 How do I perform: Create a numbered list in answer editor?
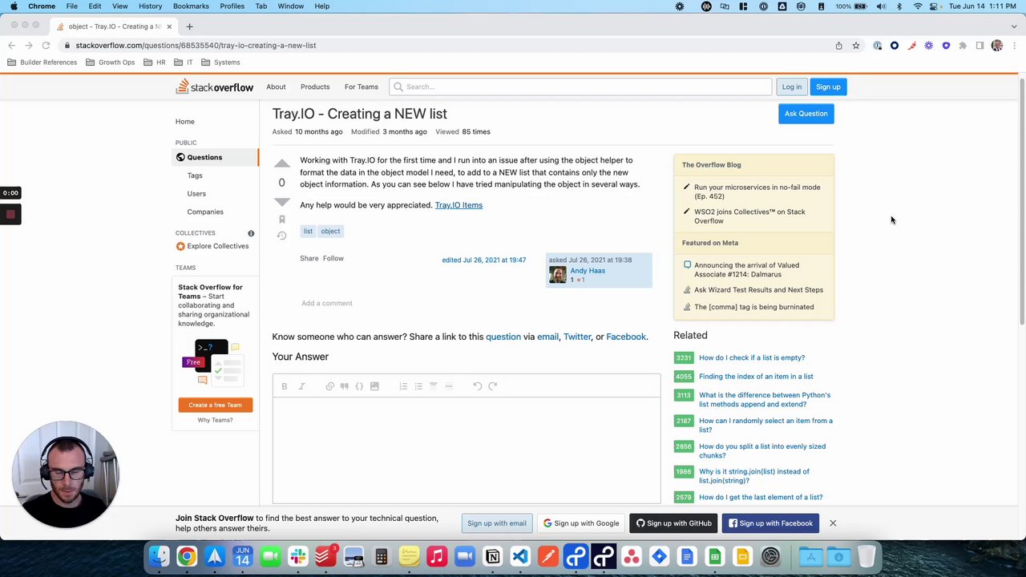(x=403, y=386)
